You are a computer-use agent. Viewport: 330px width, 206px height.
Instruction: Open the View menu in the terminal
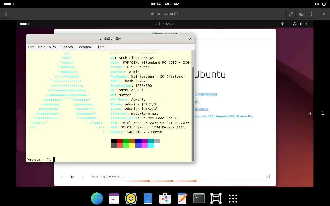point(53,47)
